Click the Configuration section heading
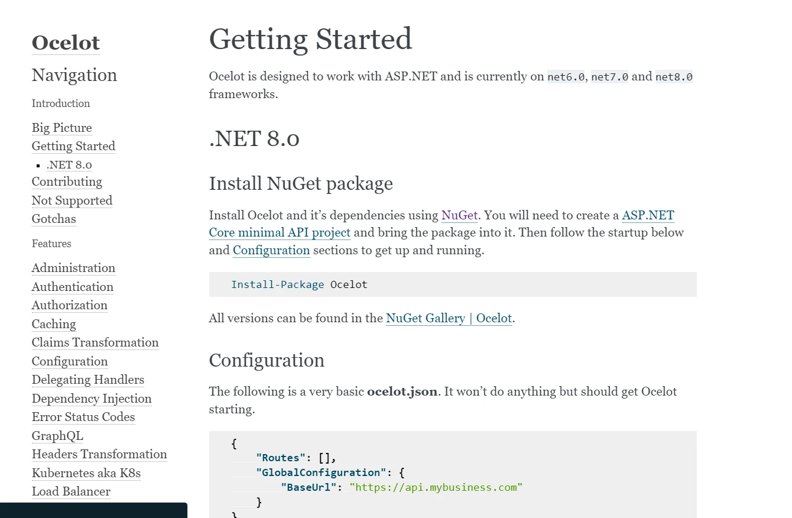 click(267, 360)
